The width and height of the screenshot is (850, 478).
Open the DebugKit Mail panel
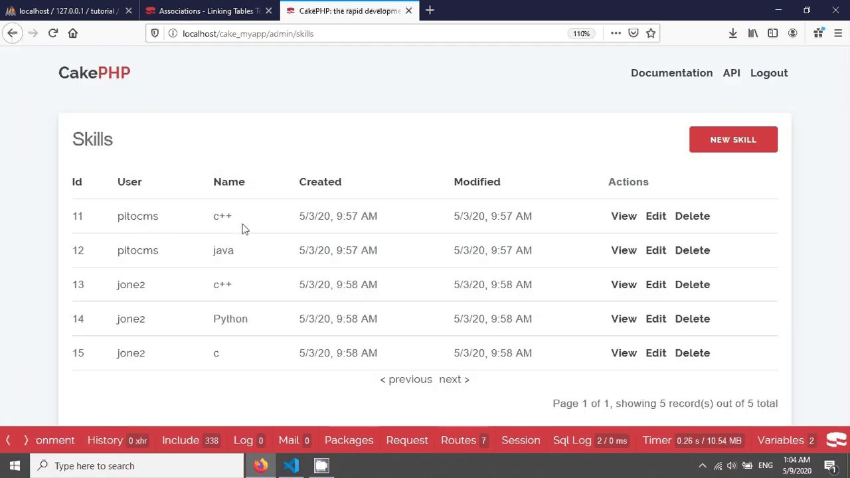click(294, 440)
